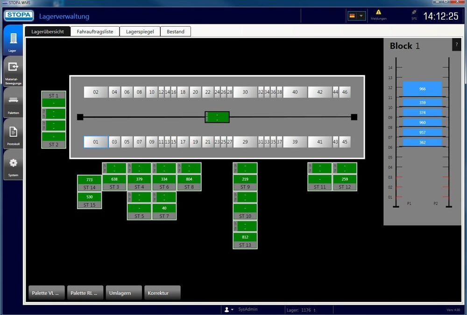Open the System settings section
This screenshot has height=315, width=467.
click(13, 165)
